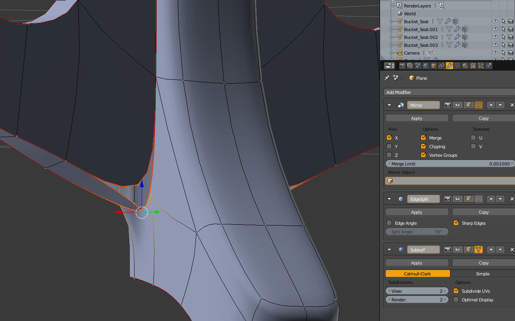Image resolution: width=515 pixels, height=321 pixels.
Task: Expand the Bucket_Seat tree item
Action: pyautogui.click(x=391, y=21)
